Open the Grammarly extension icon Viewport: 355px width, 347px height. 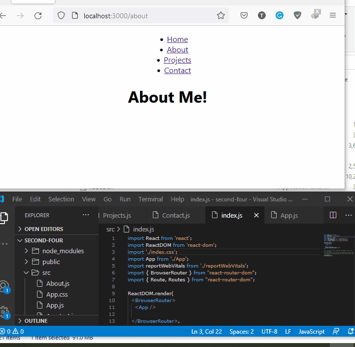[280, 15]
